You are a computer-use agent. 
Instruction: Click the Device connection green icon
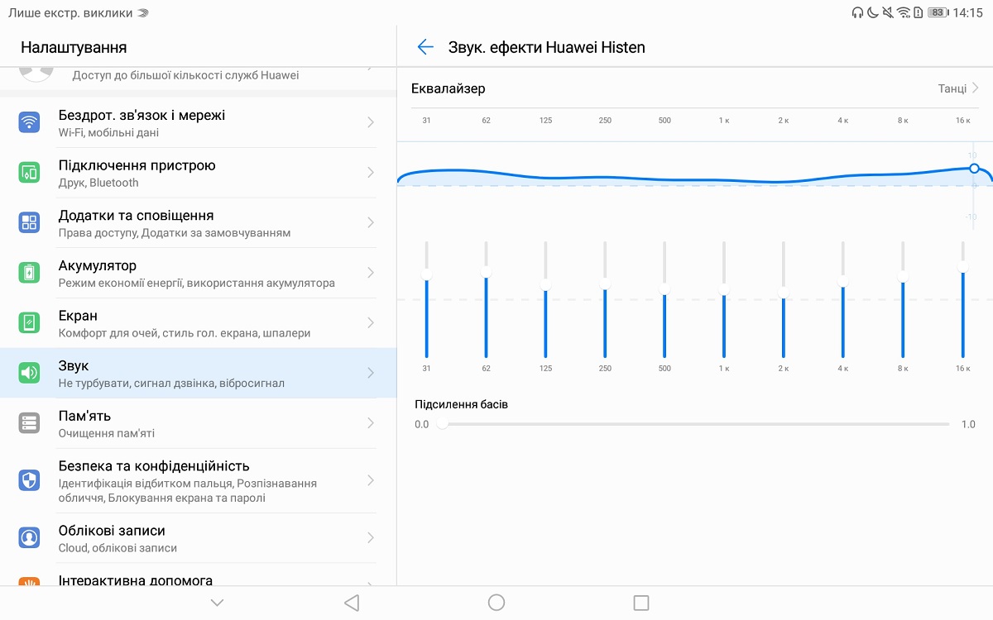[29, 173]
